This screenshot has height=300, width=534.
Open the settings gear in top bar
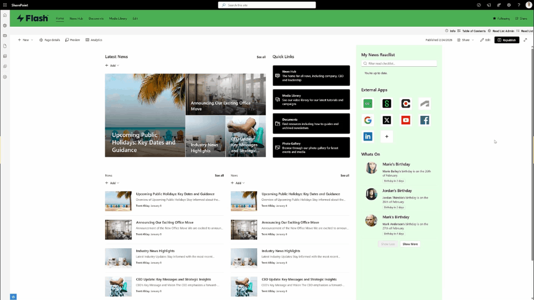click(508, 5)
